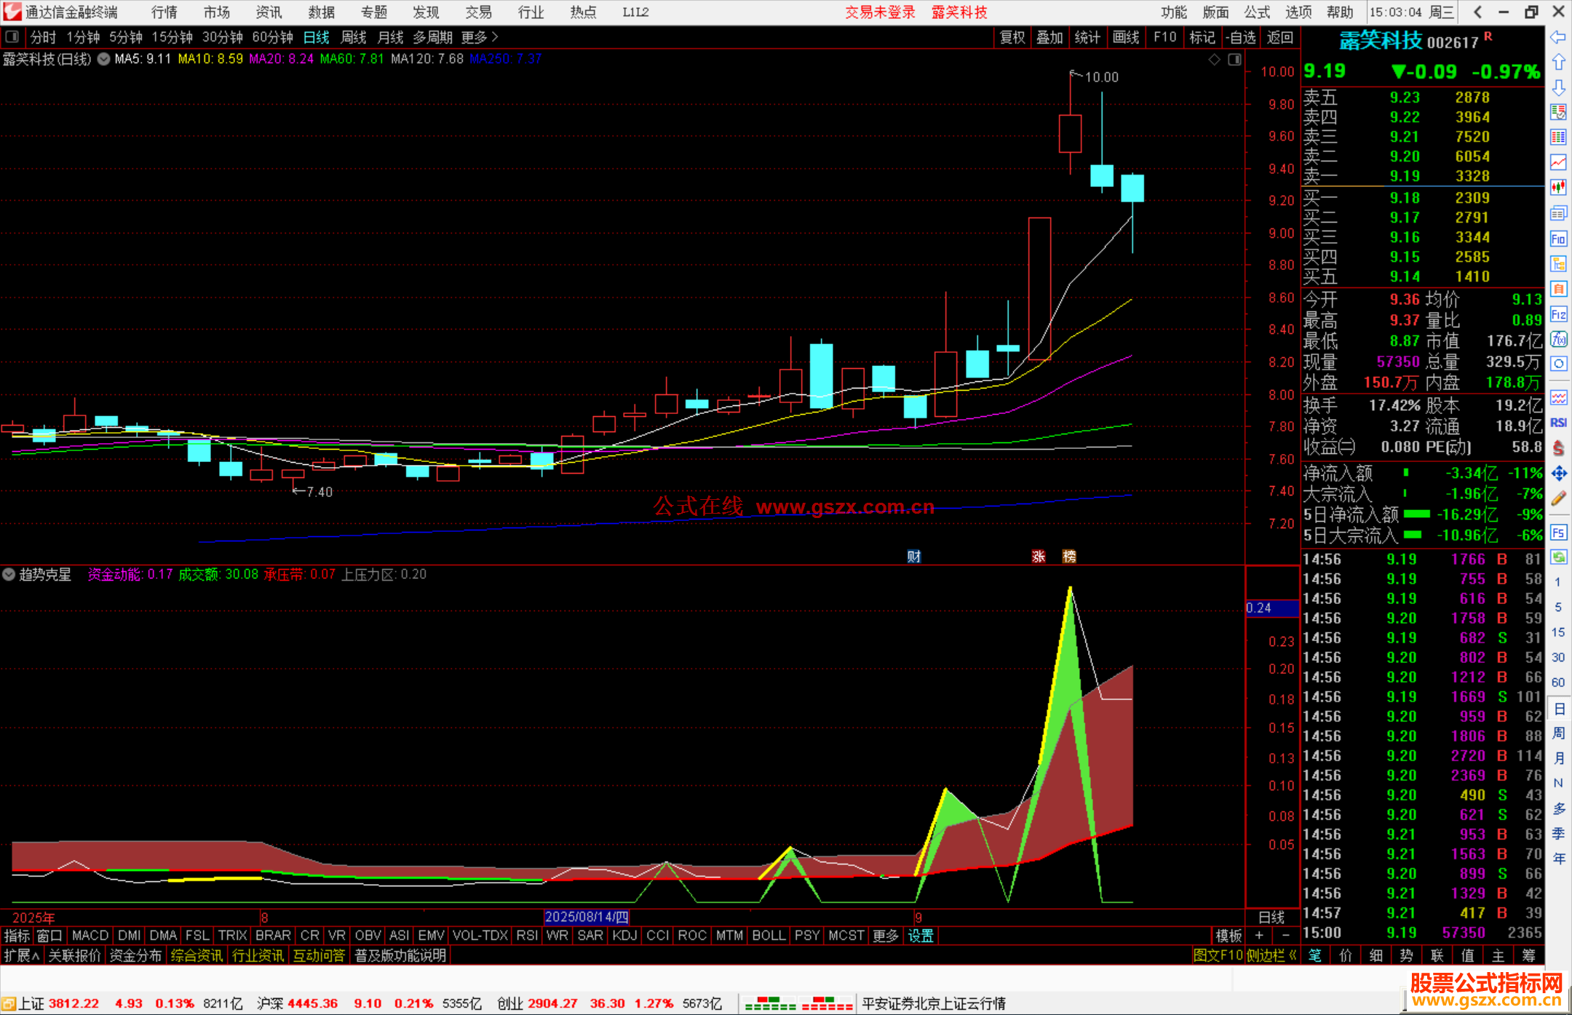Collapse the 侧边栏 sidebar toggle

[1271, 955]
